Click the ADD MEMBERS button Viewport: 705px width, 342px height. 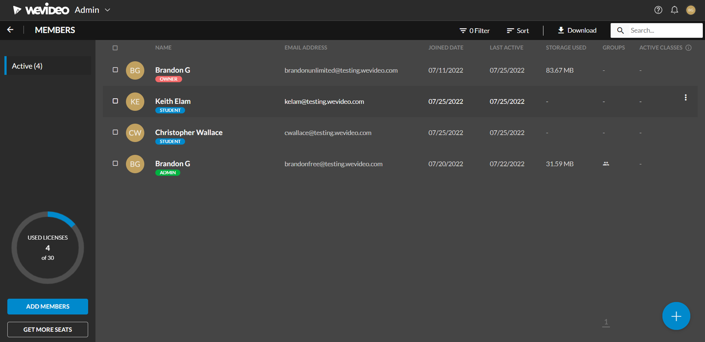pos(48,306)
